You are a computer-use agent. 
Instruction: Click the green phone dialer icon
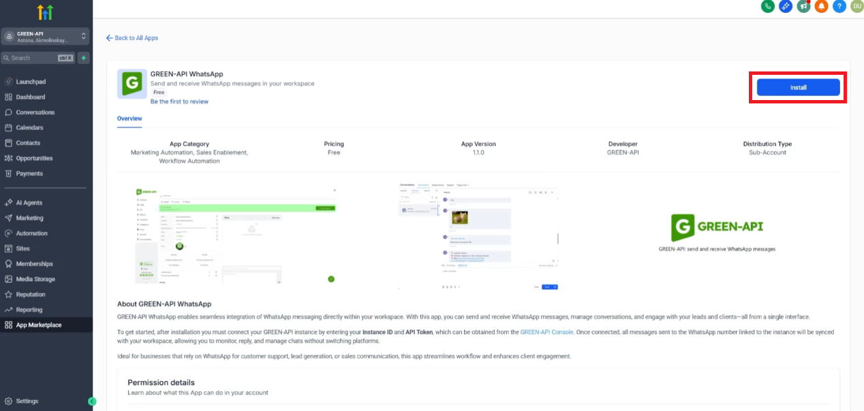tap(768, 6)
